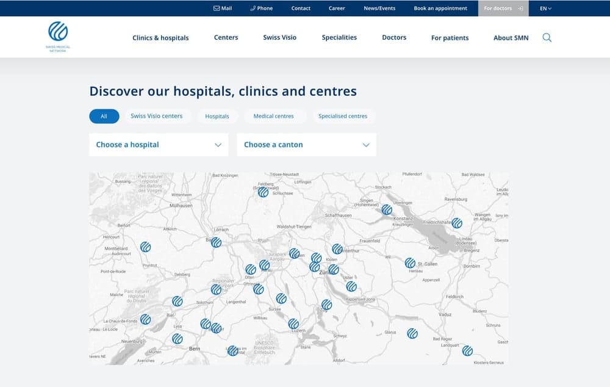Click the map marker near Glarus
Screen dimensions: 610x387
tap(412, 333)
